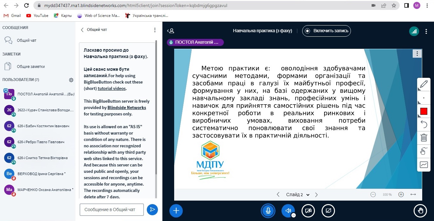Open the Слайд 2 slide selector dropdown
The width and height of the screenshot is (434, 221).
pyautogui.click(x=296, y=195)
